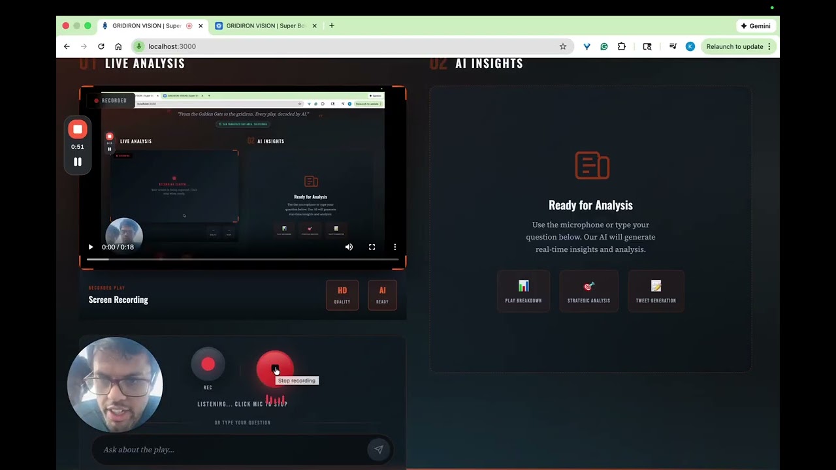This screenshot has width=836, height=470.
Task: Click the browser forward arrow
Action: (x=84, y=46)
